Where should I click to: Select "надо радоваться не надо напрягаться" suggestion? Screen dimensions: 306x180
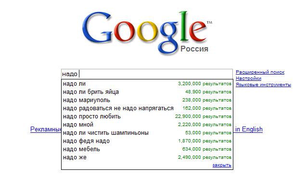click(x=147, y=108)
